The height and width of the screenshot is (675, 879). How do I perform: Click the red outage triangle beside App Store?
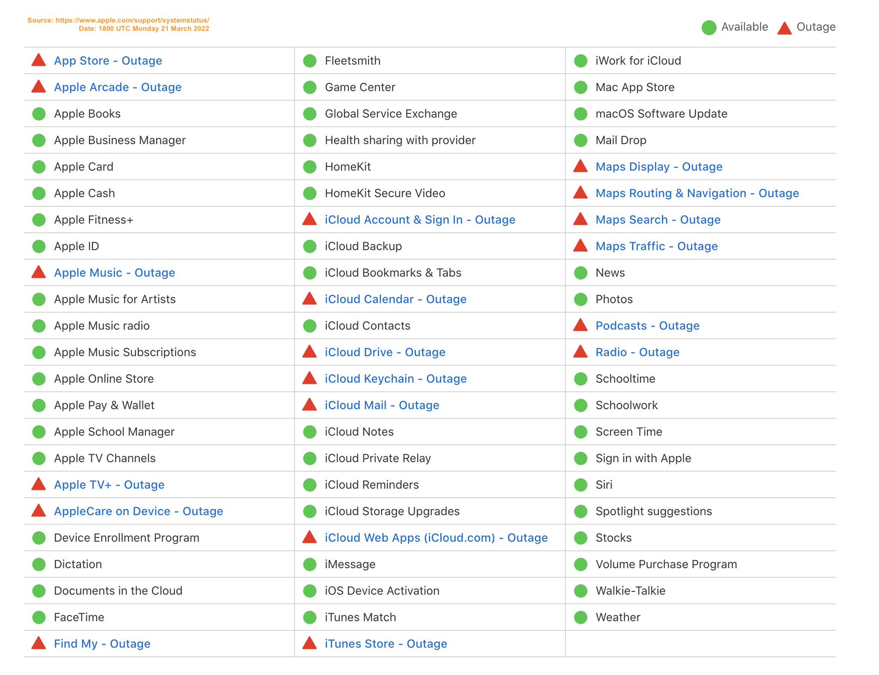(39, 61)
